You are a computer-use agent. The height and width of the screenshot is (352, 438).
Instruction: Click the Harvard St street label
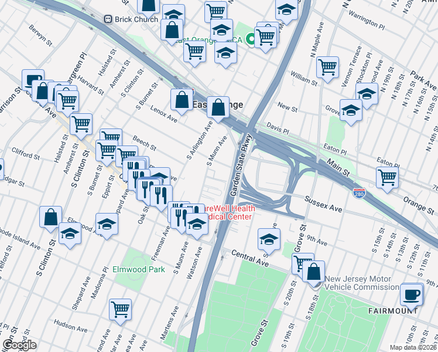[91, 85]
